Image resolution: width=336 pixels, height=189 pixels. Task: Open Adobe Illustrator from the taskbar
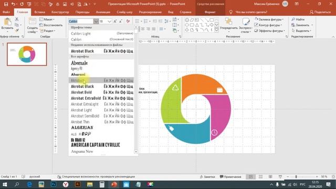click(78, 184)
